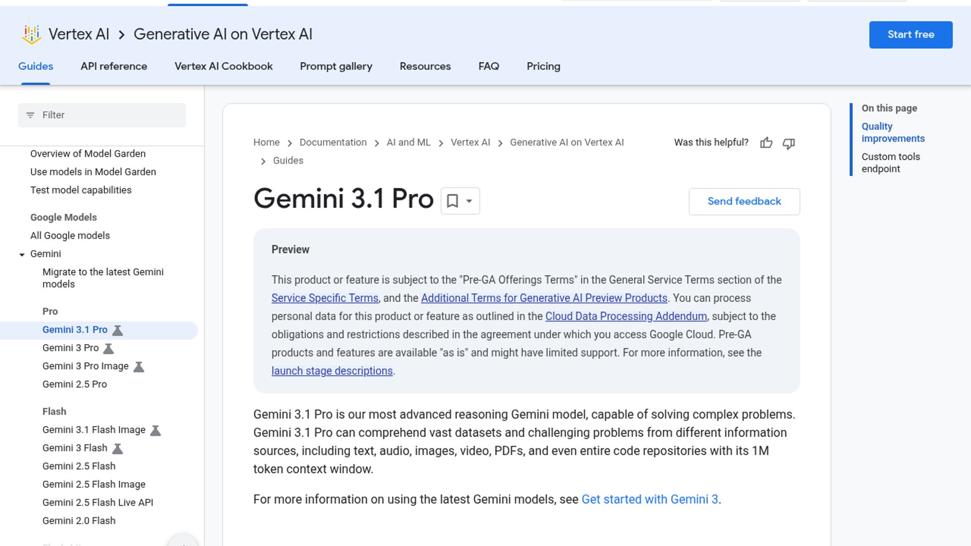Open bookmark dropdown arrow next to title
Screen dimensions: 971x546
pyautogui.click(x=469, y=201)
